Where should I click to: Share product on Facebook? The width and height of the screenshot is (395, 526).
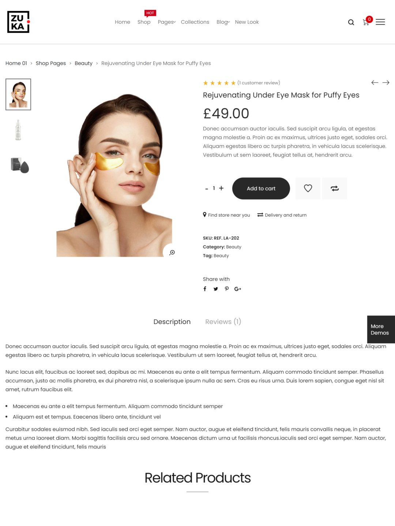(205, 289)
